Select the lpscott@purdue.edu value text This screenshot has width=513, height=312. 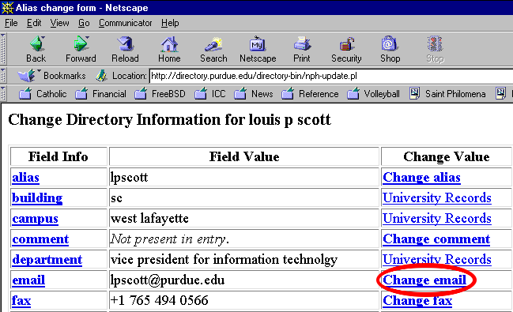(x=168, y=280)
